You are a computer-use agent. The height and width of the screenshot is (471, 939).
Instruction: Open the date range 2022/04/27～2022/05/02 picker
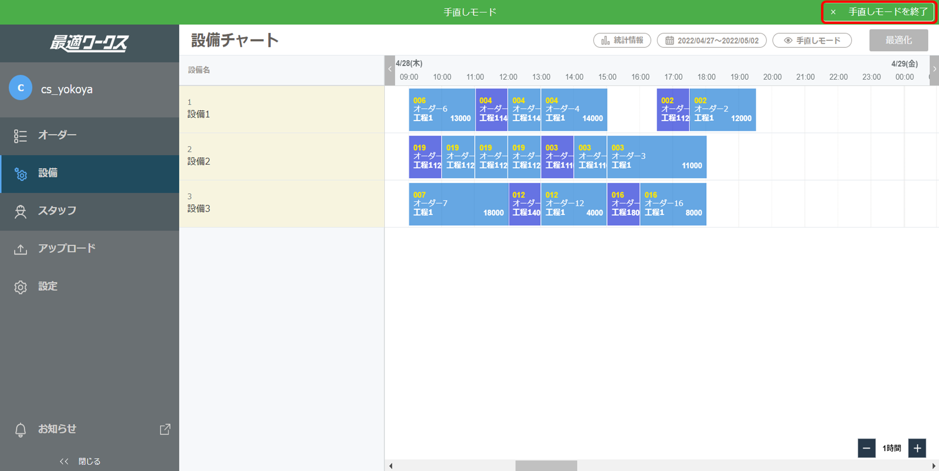point(712,40)
